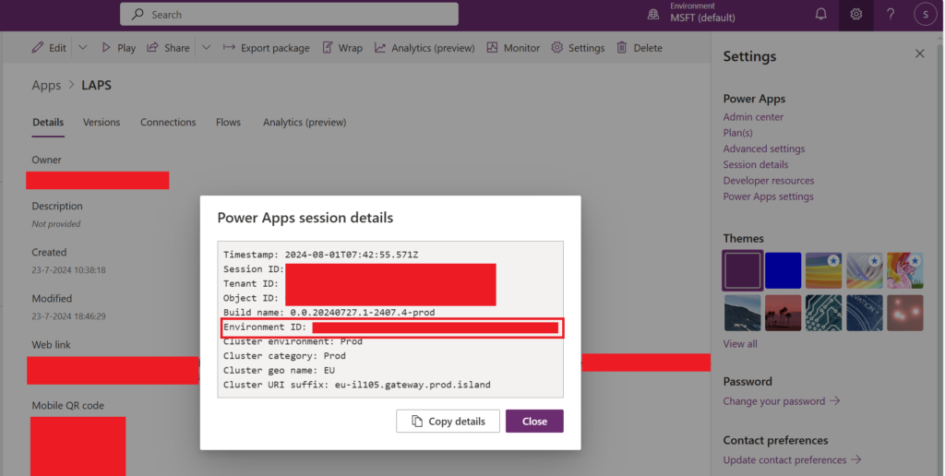Screen dimensions: 945x476
Task: Switch to the Versions tab
Action: tap(102, 122)
